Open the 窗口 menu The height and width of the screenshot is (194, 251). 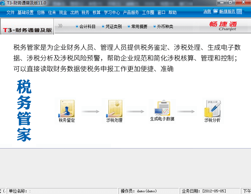point(161,12)
